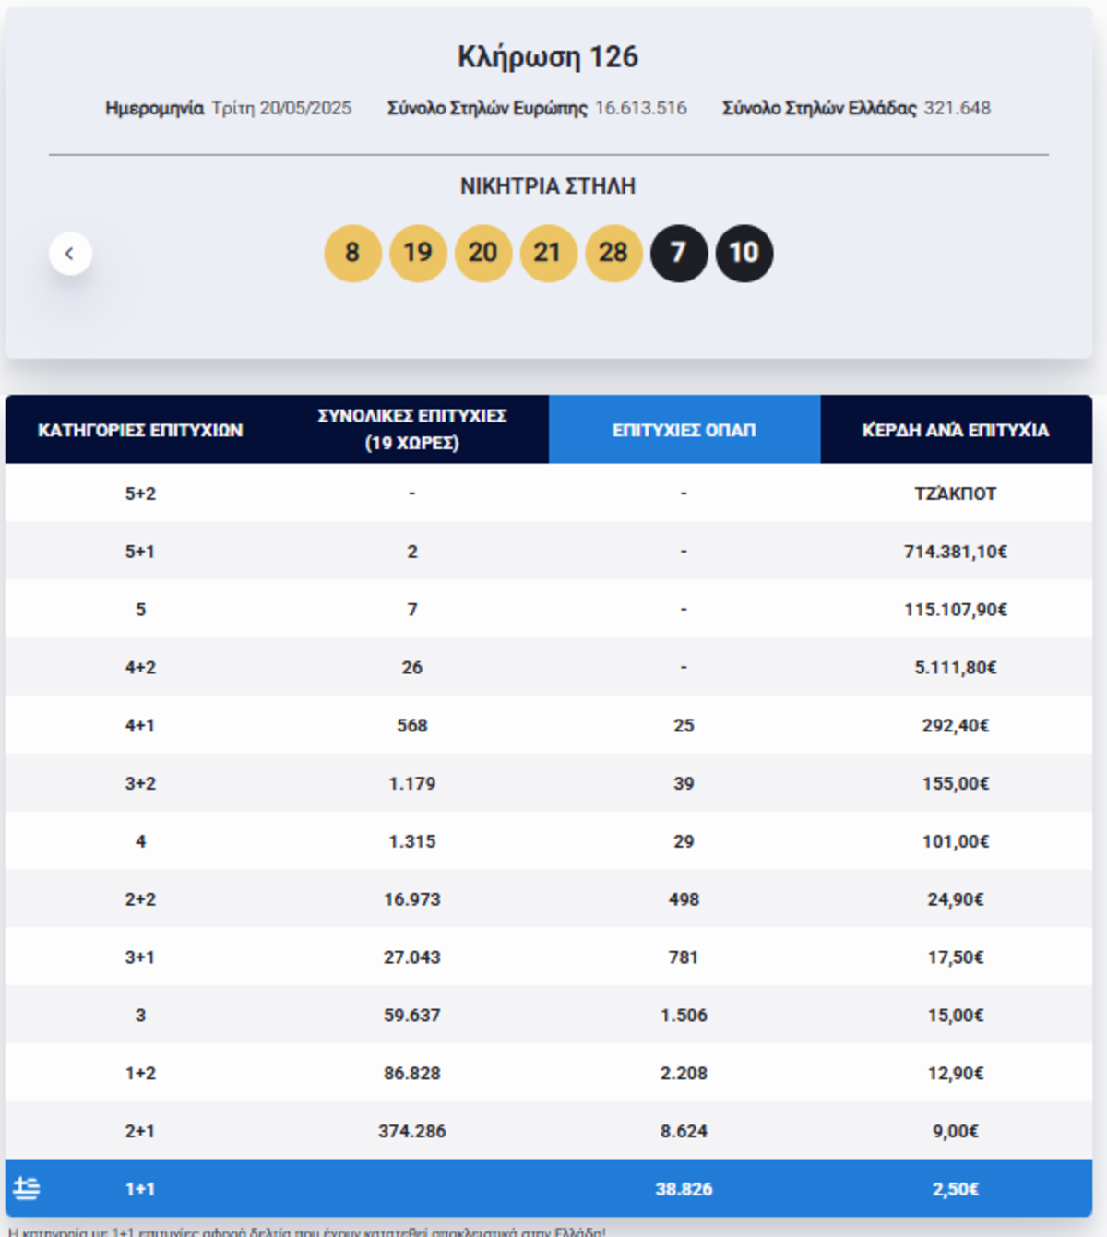Click the prize 12,90€
This screenshot has width=1107, height=1237.
(956, 1074)
